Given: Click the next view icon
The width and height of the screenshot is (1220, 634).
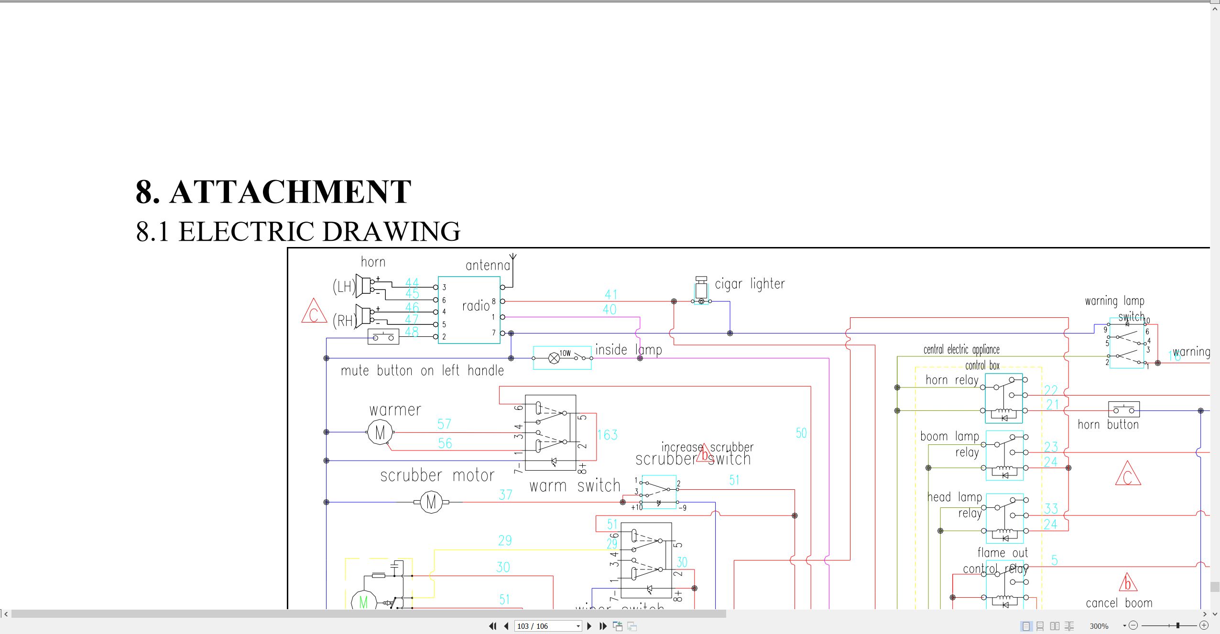Looking at the screenshot, I should (x=632, y=626).
